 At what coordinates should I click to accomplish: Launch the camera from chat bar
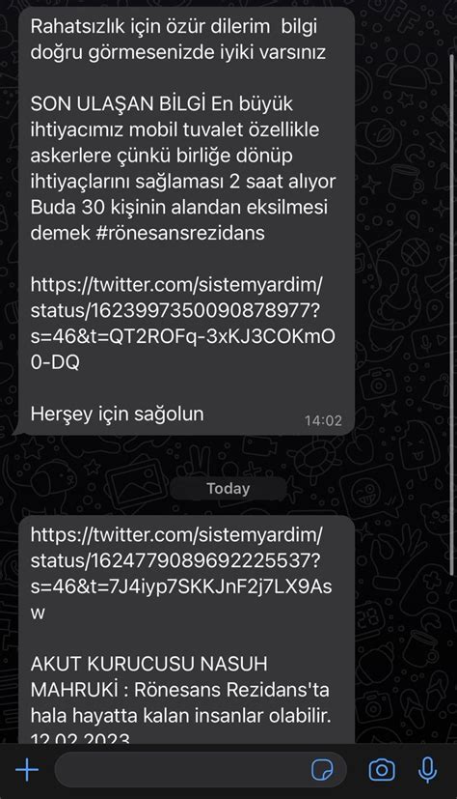pyautogui.click(x=382, y=769)
